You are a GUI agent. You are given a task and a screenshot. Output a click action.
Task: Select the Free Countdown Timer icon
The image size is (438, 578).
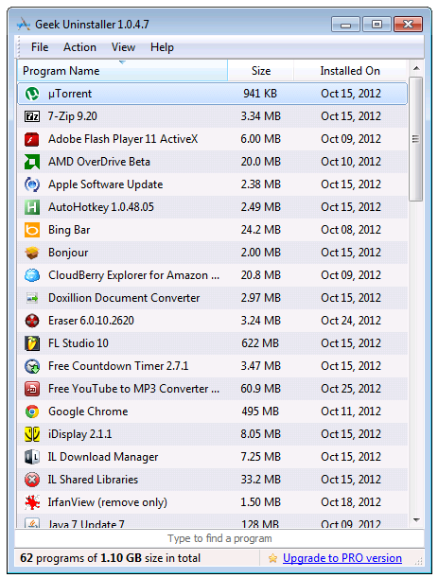point(32,366)
